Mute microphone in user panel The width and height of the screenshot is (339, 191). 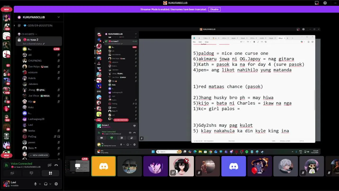click(35, 184)
